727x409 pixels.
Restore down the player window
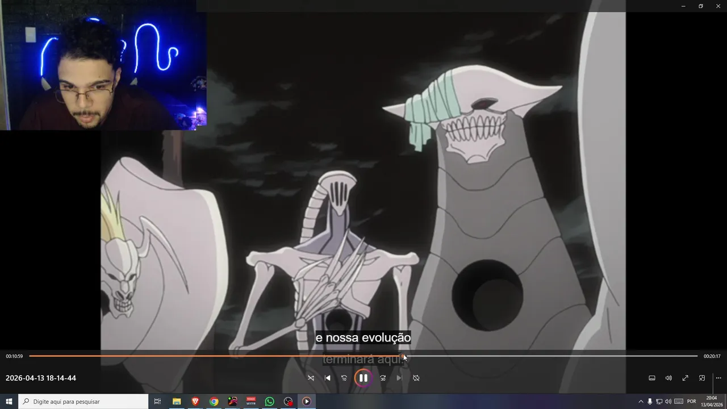coord(701,6)
